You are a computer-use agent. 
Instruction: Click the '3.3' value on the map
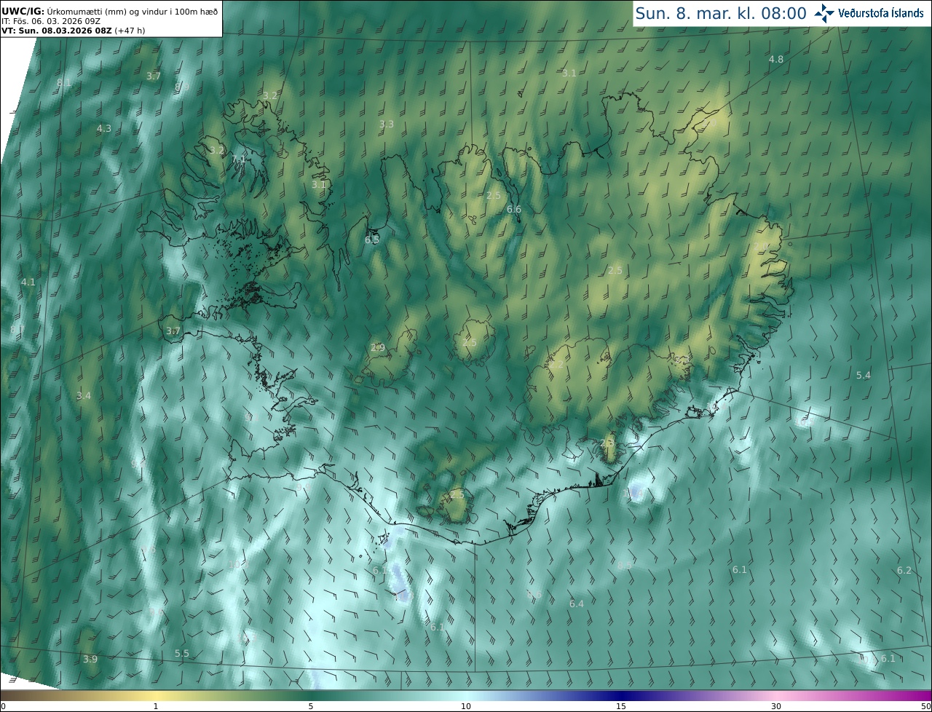click(387, 124)
